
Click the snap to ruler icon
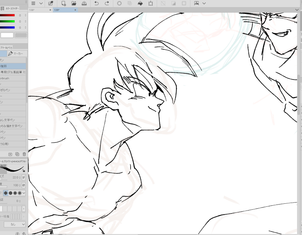[196, 3]
